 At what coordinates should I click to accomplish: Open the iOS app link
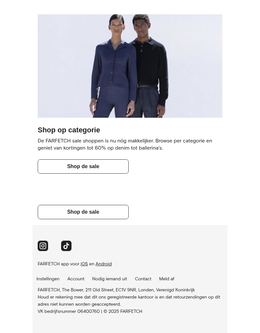coord(84,264)
